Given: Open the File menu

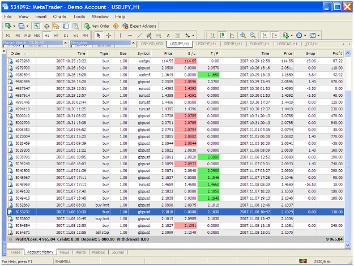Looking at the screenshot, I should pyautogui.click(x=8, y=16).
